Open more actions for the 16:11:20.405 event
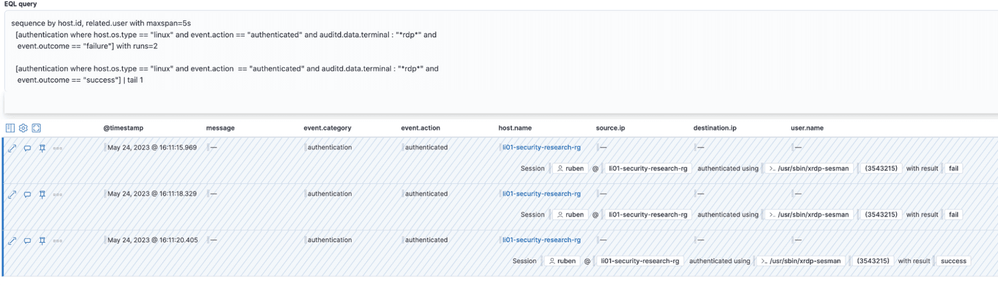Screen dimensions: 998x285 (x=58, y=241)
